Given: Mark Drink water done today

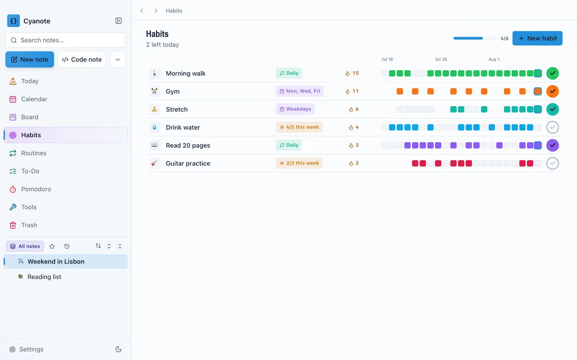Looking at the screenshot, I should tap(552, 127).
